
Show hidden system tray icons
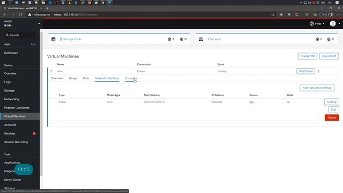click(301, 3)
